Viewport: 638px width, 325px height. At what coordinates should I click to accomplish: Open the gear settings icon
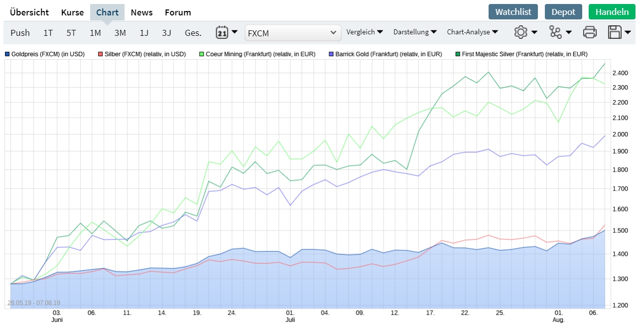click(520, 32)
